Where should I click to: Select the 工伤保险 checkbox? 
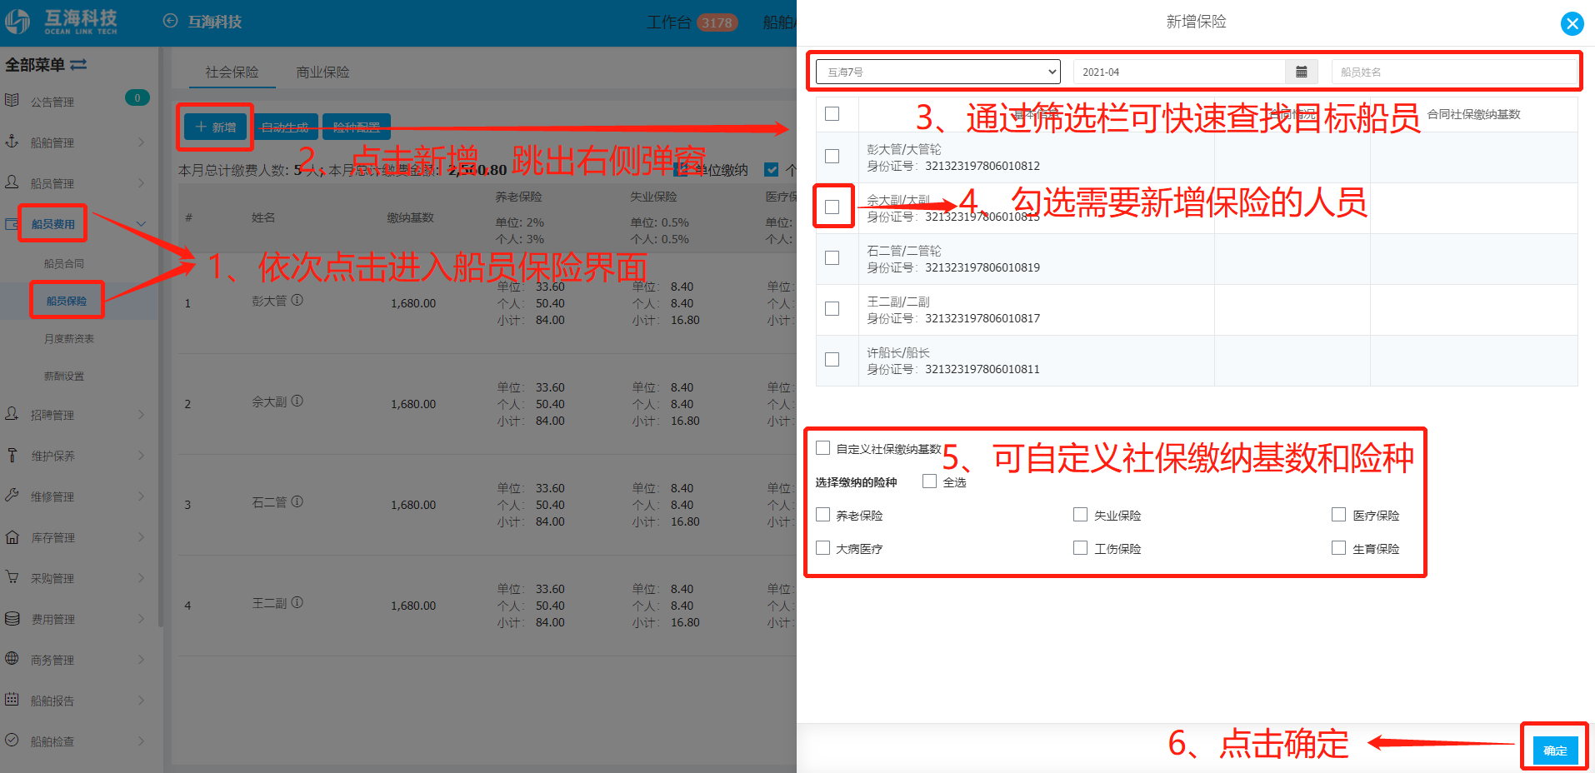1080,548
